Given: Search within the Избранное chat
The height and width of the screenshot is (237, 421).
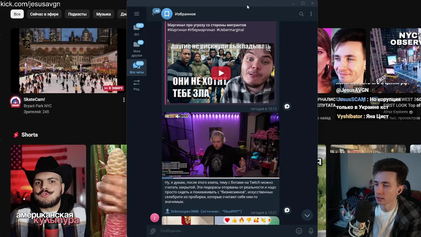Looking at the screenshot, I should 301,14.
